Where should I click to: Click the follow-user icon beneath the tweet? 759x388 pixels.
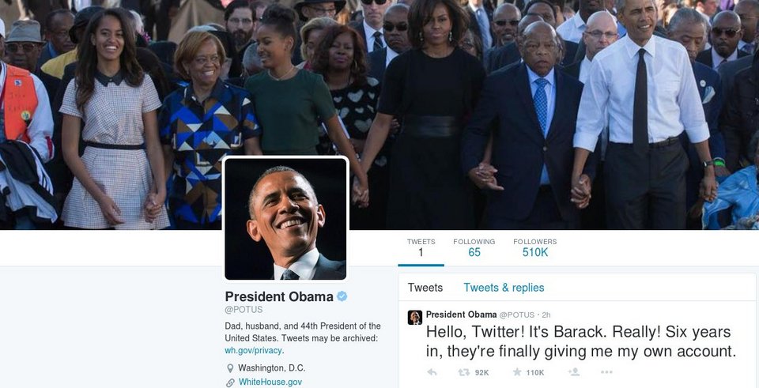(x=574, y=372)
